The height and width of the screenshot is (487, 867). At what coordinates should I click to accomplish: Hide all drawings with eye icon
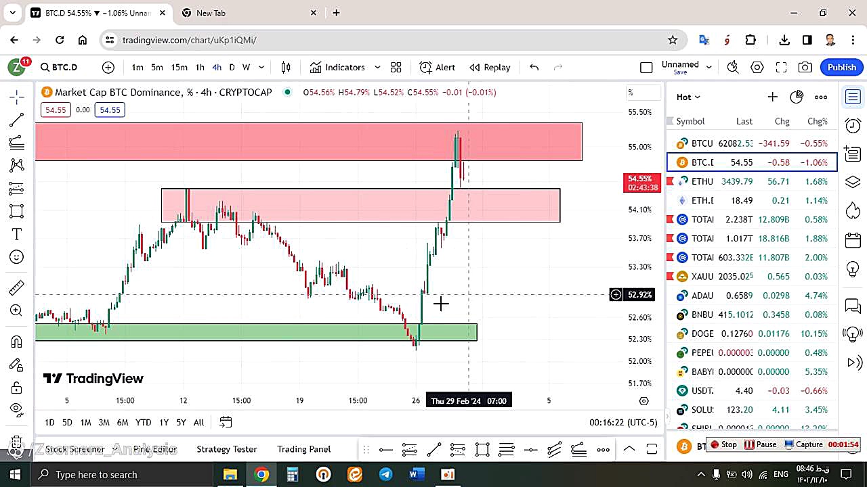pyautogui.click(x=17, y=409)
